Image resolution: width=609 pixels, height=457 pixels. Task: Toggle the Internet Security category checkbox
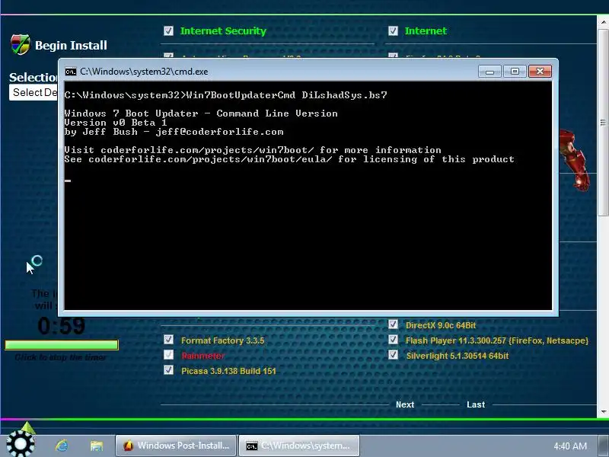tap(168, 30)
